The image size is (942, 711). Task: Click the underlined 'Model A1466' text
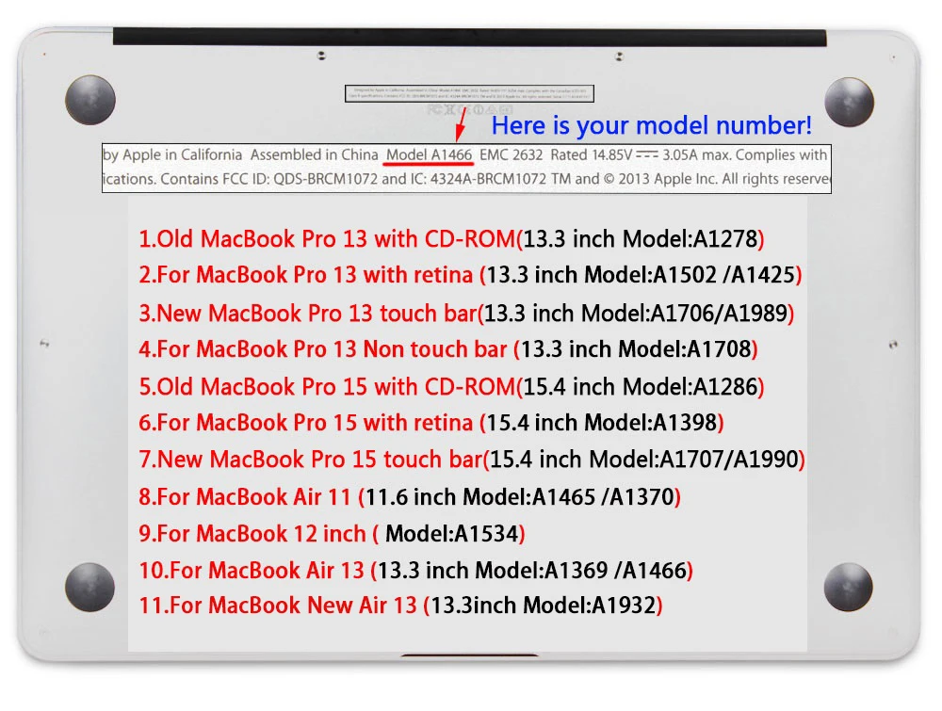coord(429,155)
